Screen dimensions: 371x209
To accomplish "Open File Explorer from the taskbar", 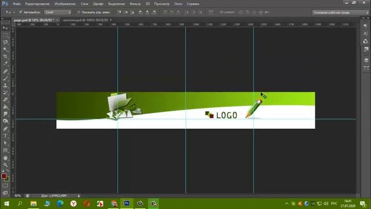I will coord(34,204).
